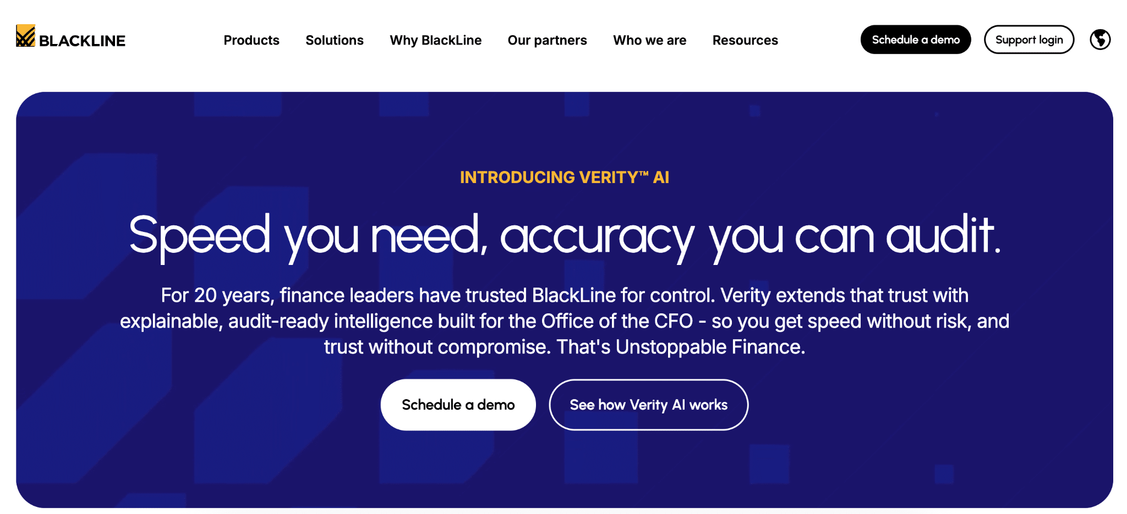Open the globe language selector

coord(1100,40)
